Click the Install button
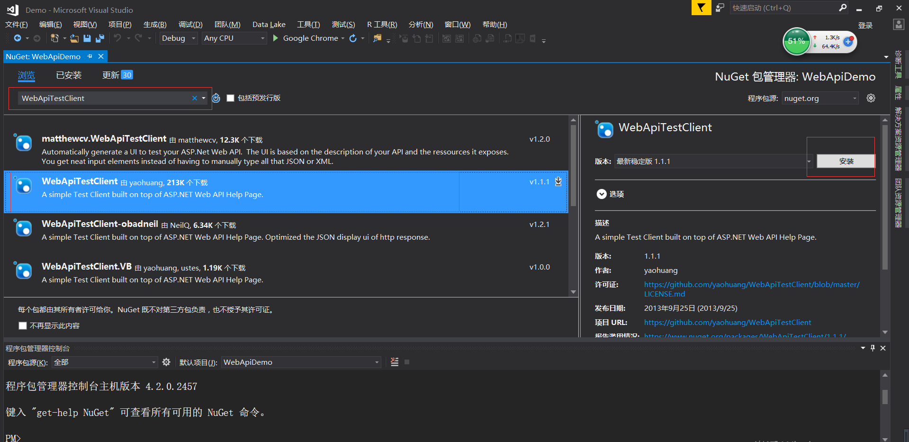 click(846, 161)
